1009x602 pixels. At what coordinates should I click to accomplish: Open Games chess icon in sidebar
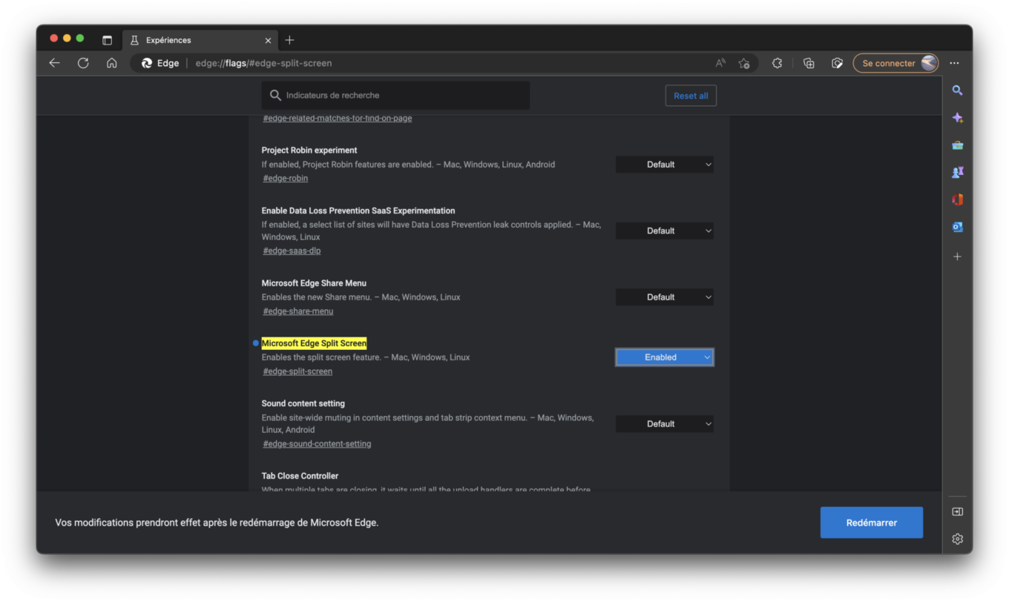click(957, 172)
